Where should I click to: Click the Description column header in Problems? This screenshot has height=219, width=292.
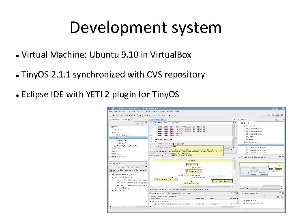(x=155, y=199)
